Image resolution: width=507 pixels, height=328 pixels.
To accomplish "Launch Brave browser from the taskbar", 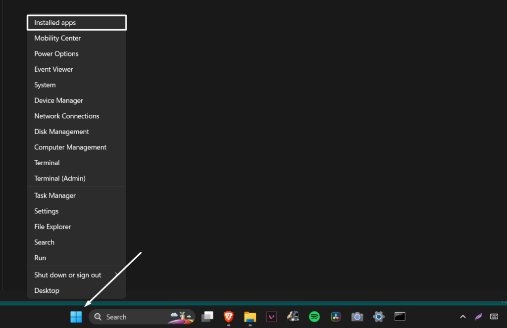I will tap(228, 317).
